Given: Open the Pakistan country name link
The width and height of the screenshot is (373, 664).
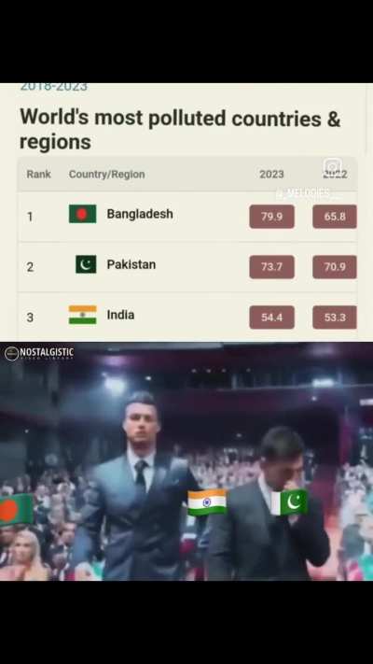Looking at the screenshot, I should coord(131,264).
